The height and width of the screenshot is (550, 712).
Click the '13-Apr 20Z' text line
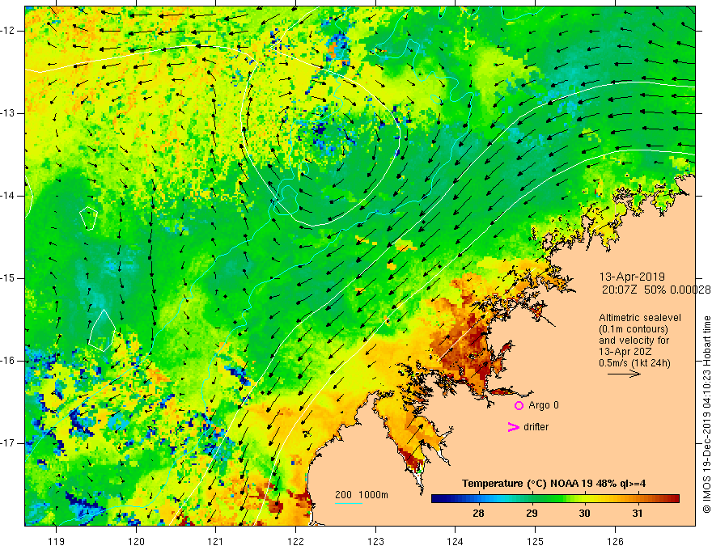[x=624, y=352]
